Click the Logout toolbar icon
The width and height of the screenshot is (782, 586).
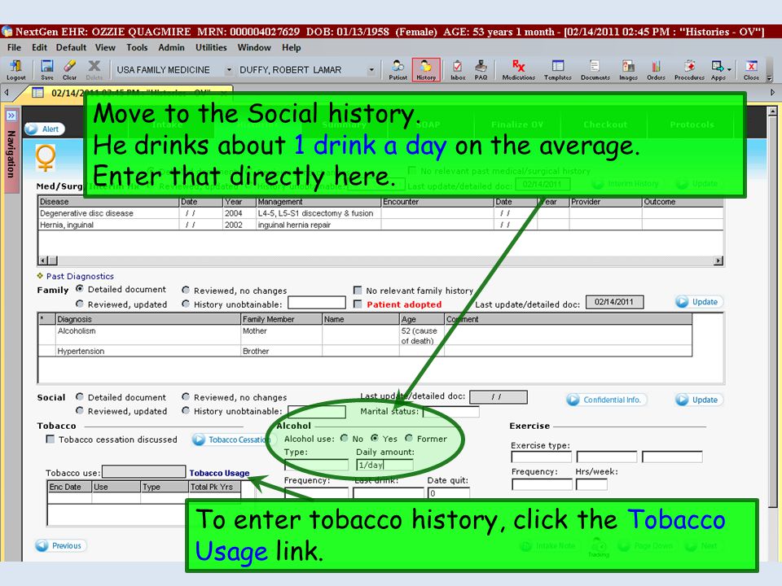pyautogui.click(x=16, y=69)
